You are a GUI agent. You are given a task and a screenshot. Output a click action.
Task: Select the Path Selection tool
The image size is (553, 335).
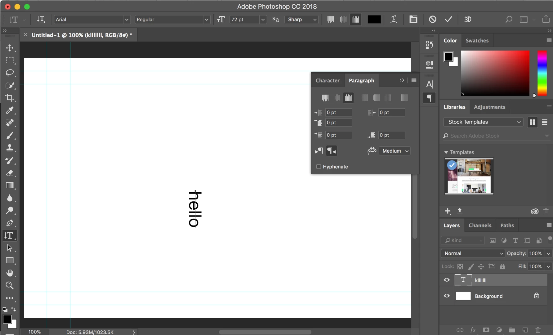tap(10, 248)
